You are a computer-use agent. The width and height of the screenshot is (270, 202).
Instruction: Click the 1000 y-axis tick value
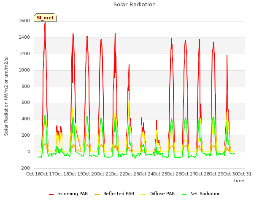(24, 70)
